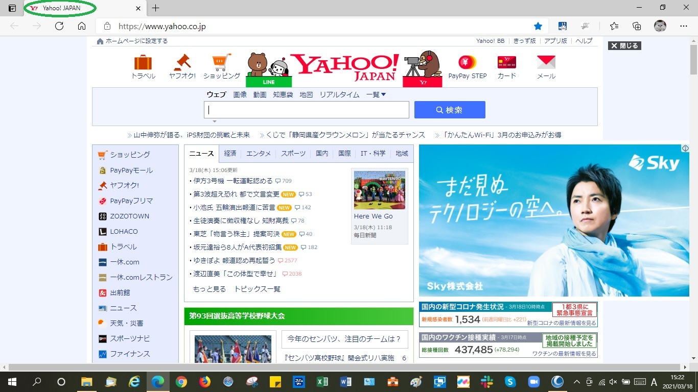Click もっと見る under news list
Image resolution: width=698 pixels, height=392 pixels.
tap(210, 289)
